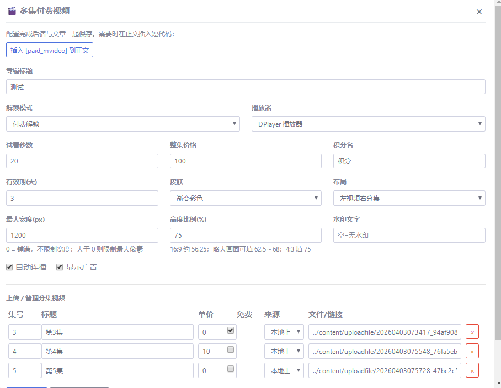The height and width of the screenshot is (388, 501).
Task: Open the 播放器 DPlayer dropdown
Action: [x=368, y=124]
